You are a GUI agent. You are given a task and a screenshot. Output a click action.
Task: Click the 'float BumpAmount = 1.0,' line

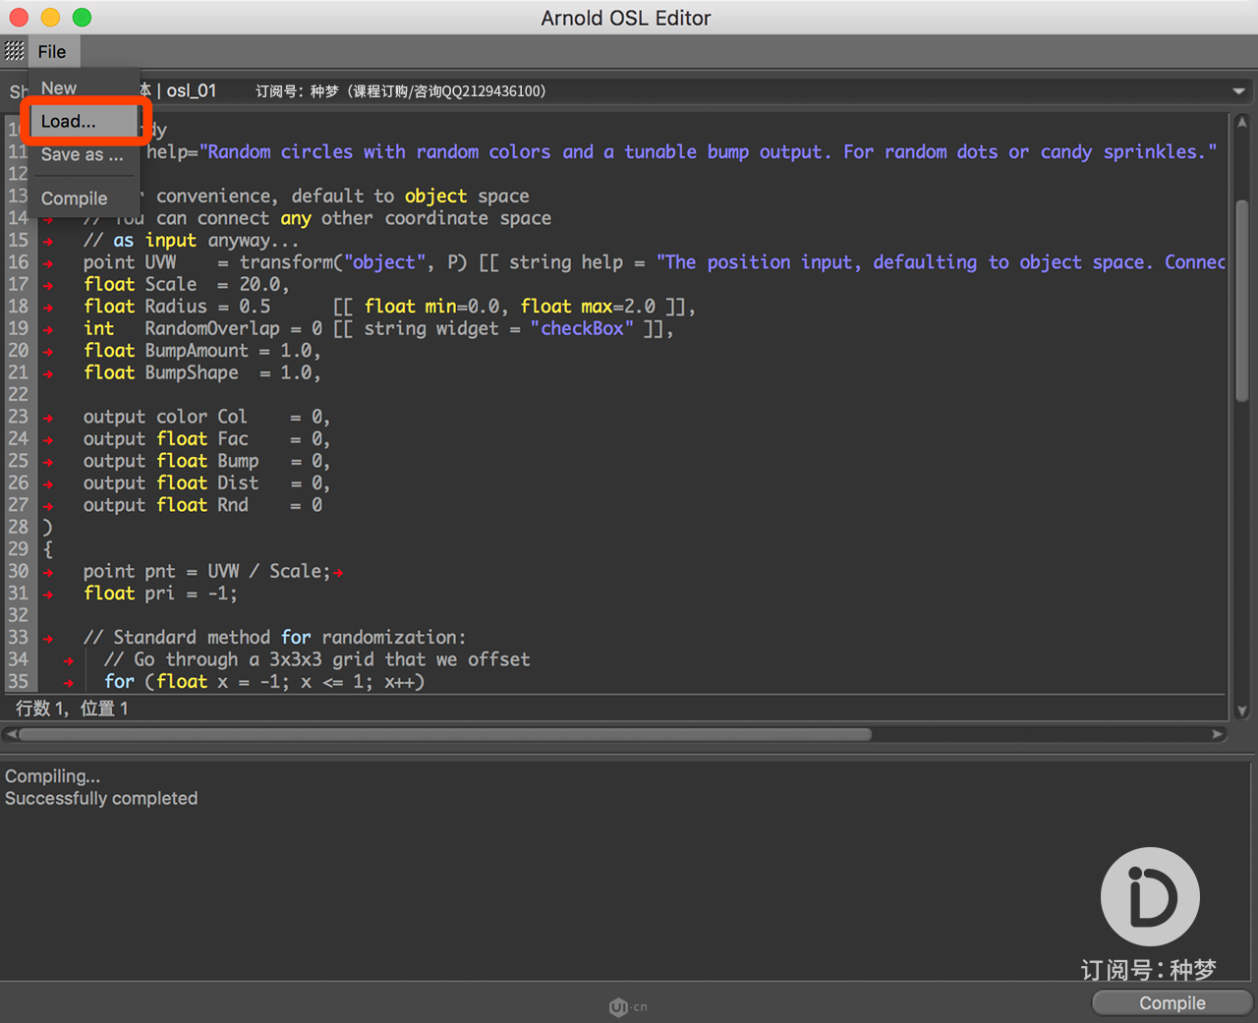(x=202, y=351)
